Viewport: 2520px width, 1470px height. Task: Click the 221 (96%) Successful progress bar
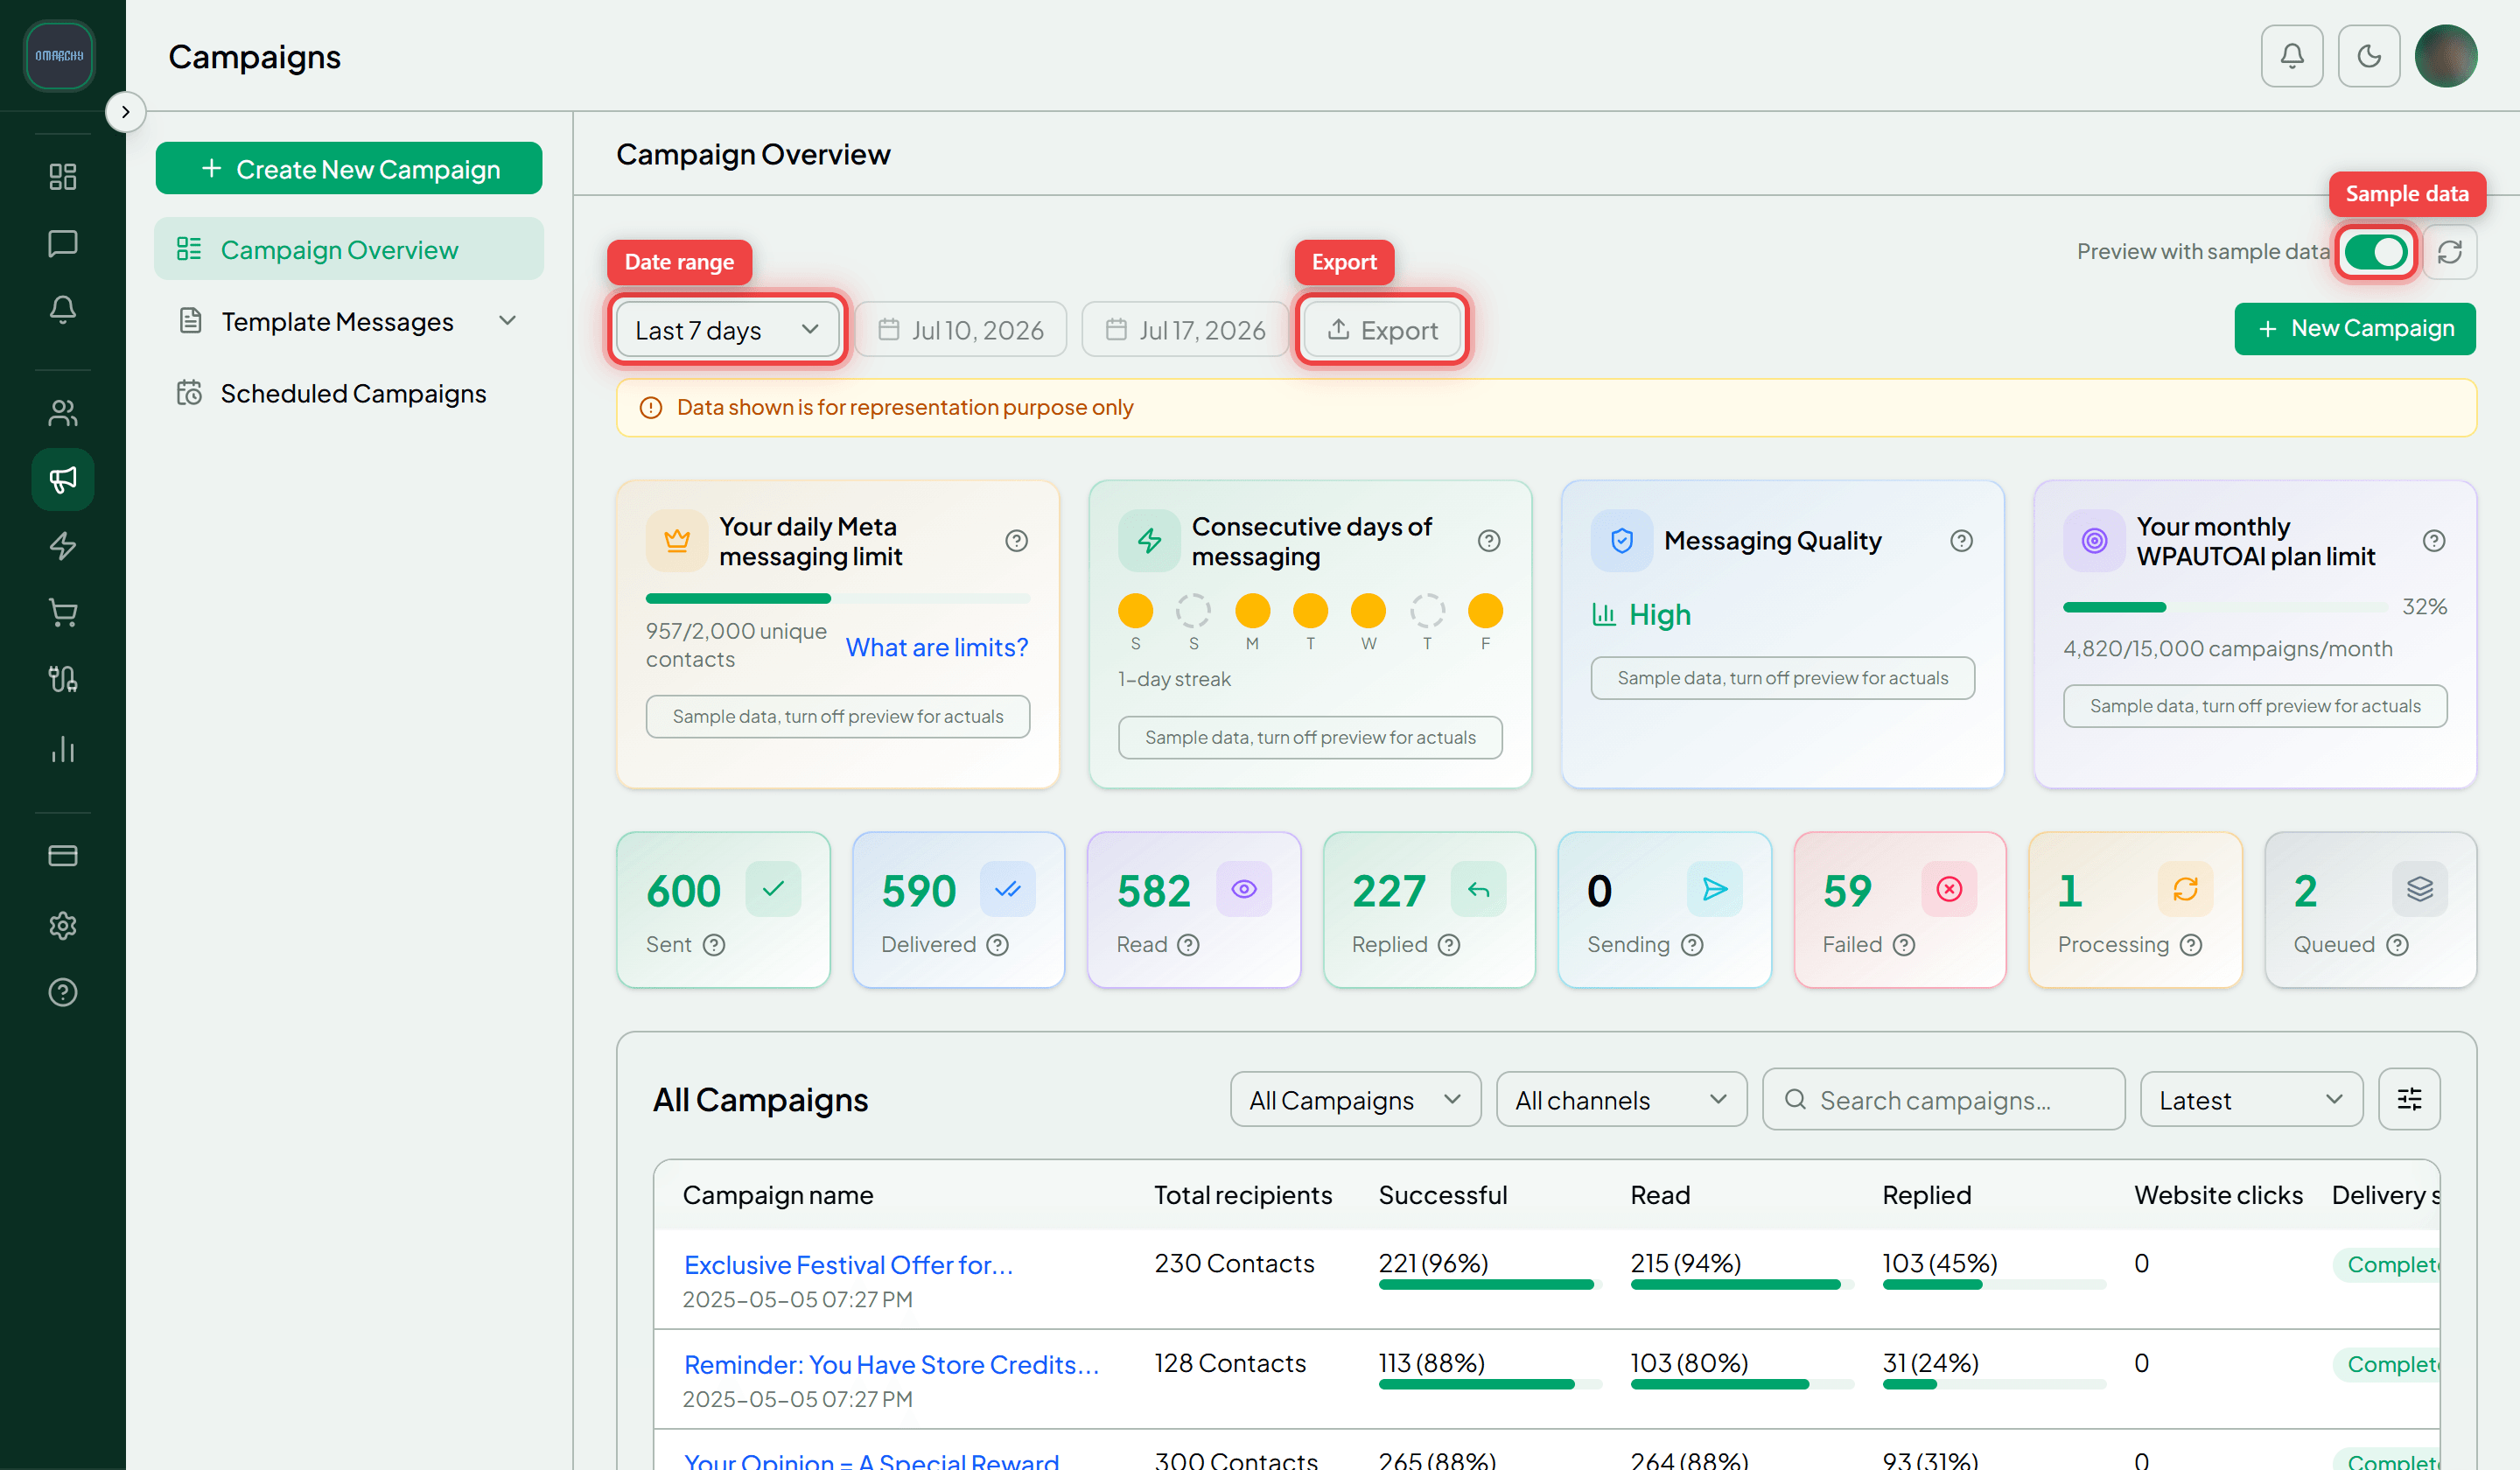[x=1489, y=1285]
